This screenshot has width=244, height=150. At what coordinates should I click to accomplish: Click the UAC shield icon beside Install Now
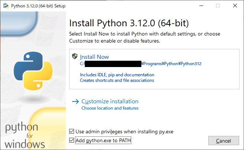coord(75,56)
